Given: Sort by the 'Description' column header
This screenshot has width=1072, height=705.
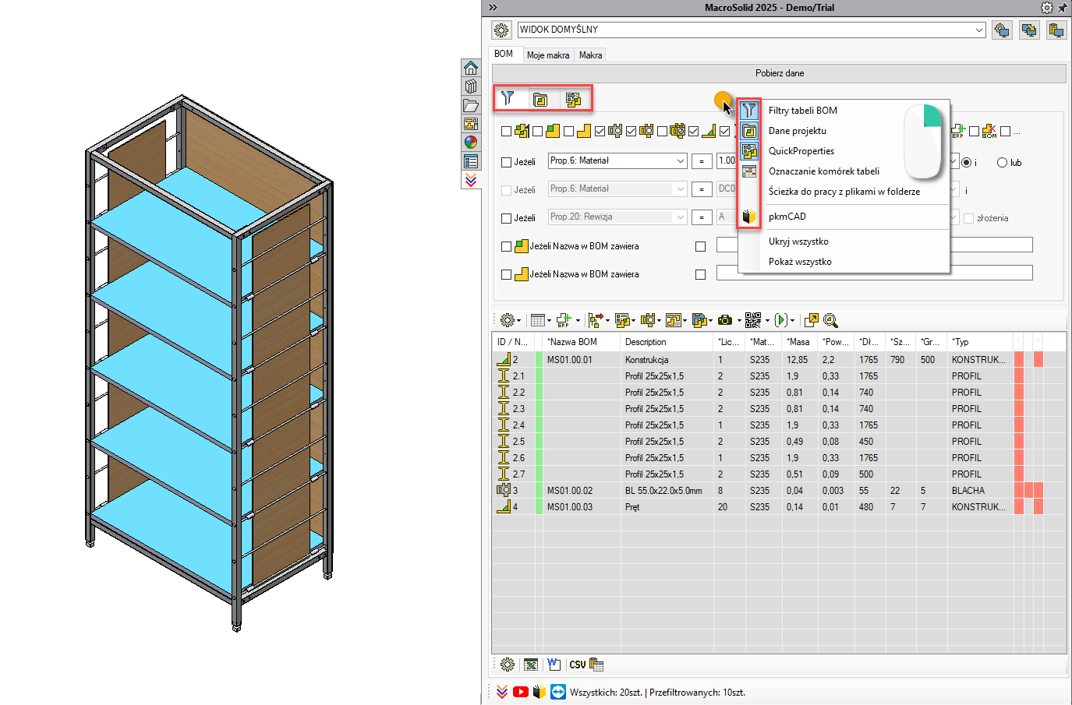Looking at the screenshot, I should pos(666,342).
